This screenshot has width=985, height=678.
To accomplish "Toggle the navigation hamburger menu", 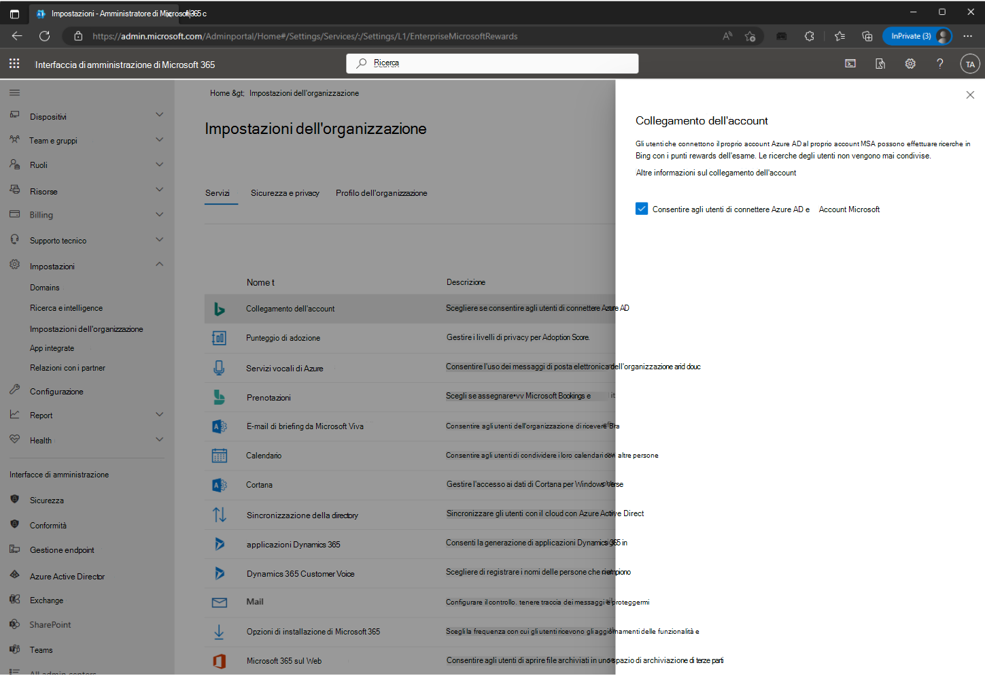I will point(15,92).
